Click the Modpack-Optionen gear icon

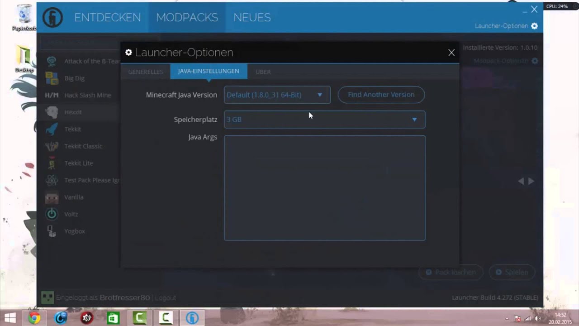pyautogui.click(x=535, y=61)
